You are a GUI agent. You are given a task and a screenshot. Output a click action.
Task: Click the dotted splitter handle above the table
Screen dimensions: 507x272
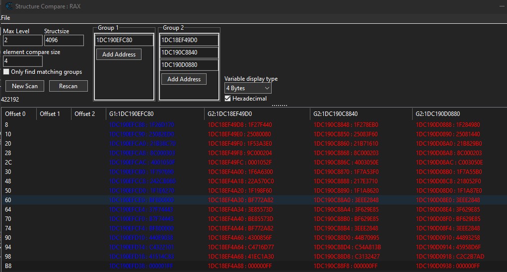click(x=279, y=106)
